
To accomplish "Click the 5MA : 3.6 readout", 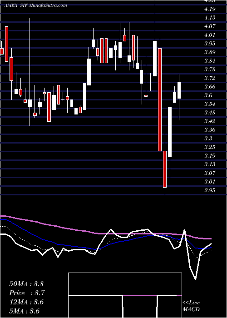I will (x=25, y=311).
